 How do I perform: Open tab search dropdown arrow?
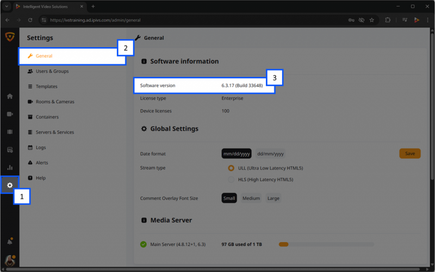click(x=7, y=7)
